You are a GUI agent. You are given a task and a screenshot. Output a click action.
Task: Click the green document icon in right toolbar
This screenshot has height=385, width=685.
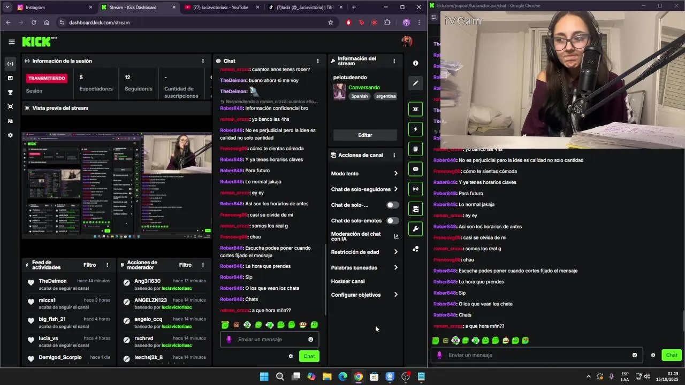click(x=416, y=149)
